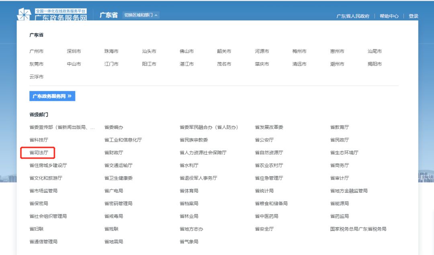
Task: Visit 省人力资源社会保障厅 services
Action: [204, 152]
